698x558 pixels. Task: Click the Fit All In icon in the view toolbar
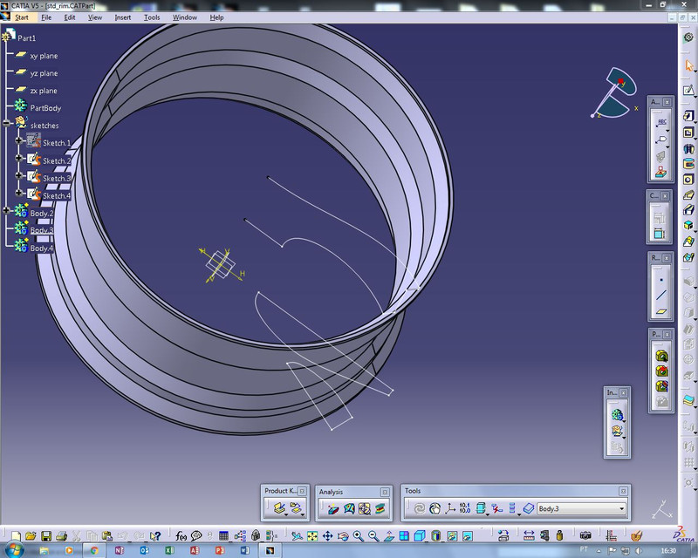[311, 533]
